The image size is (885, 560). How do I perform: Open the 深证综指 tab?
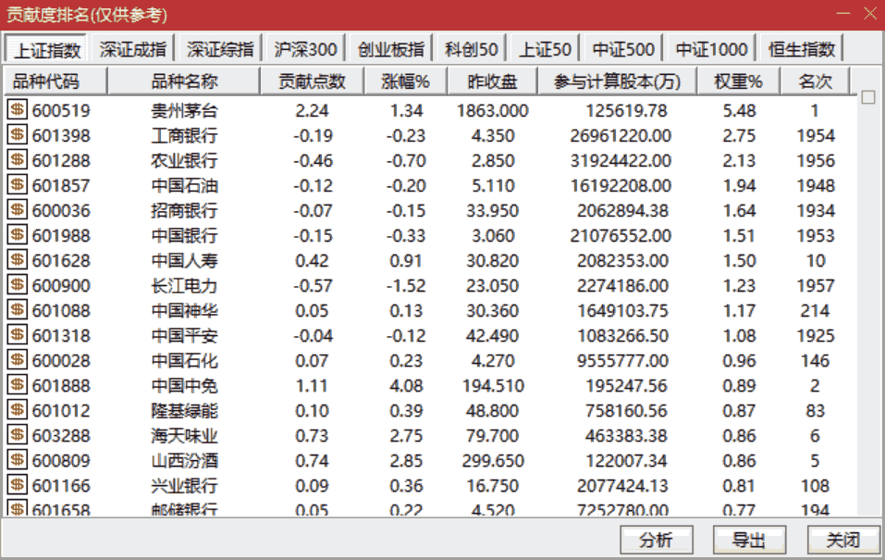click(x=220, y=49)
